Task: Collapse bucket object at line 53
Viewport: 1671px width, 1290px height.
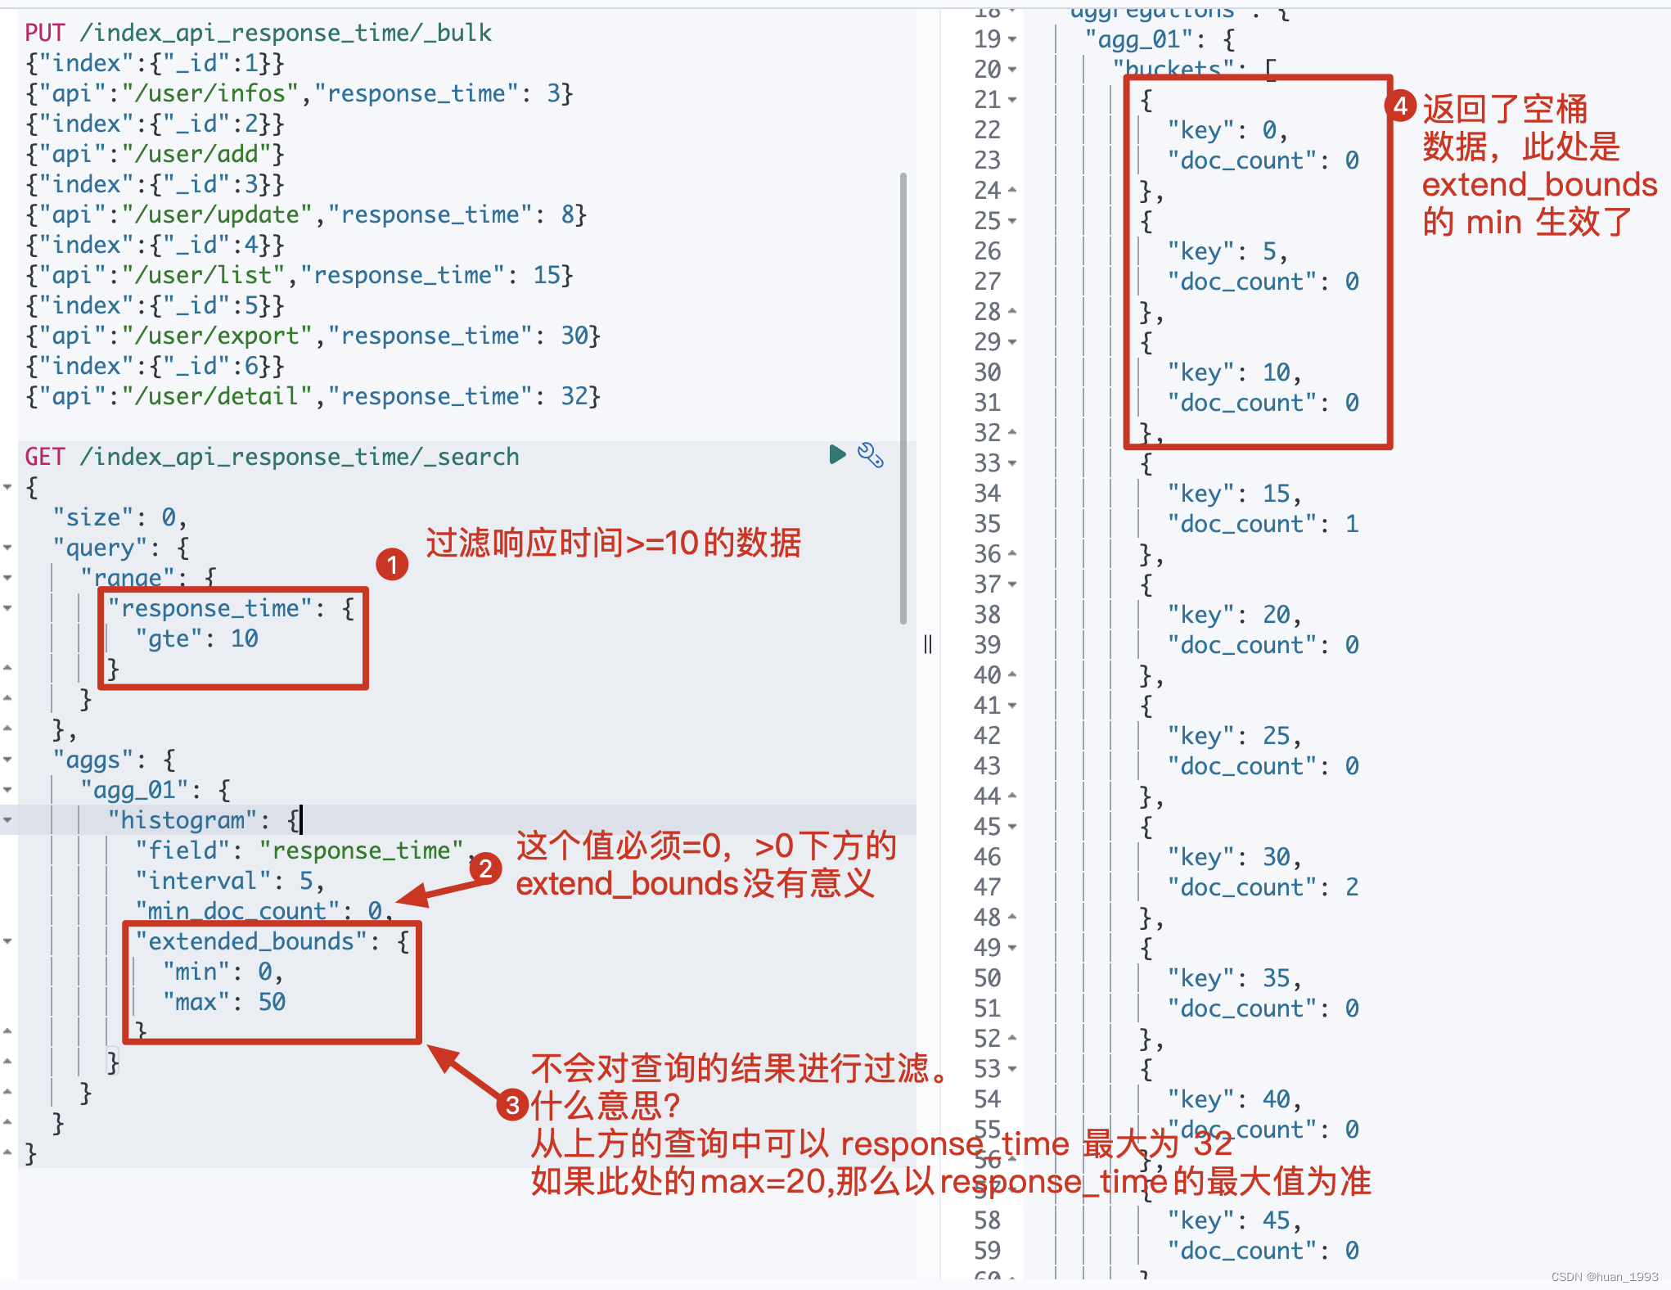Action: (x=1013, y=1069)
